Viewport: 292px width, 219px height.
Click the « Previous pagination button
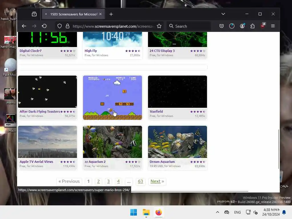69,181
